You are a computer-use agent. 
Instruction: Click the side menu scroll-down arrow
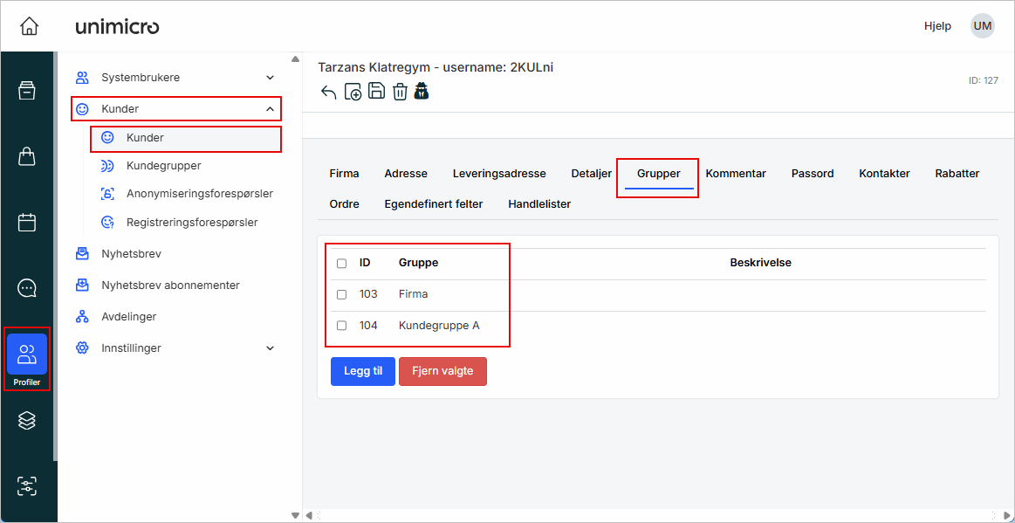click(296, 516)
